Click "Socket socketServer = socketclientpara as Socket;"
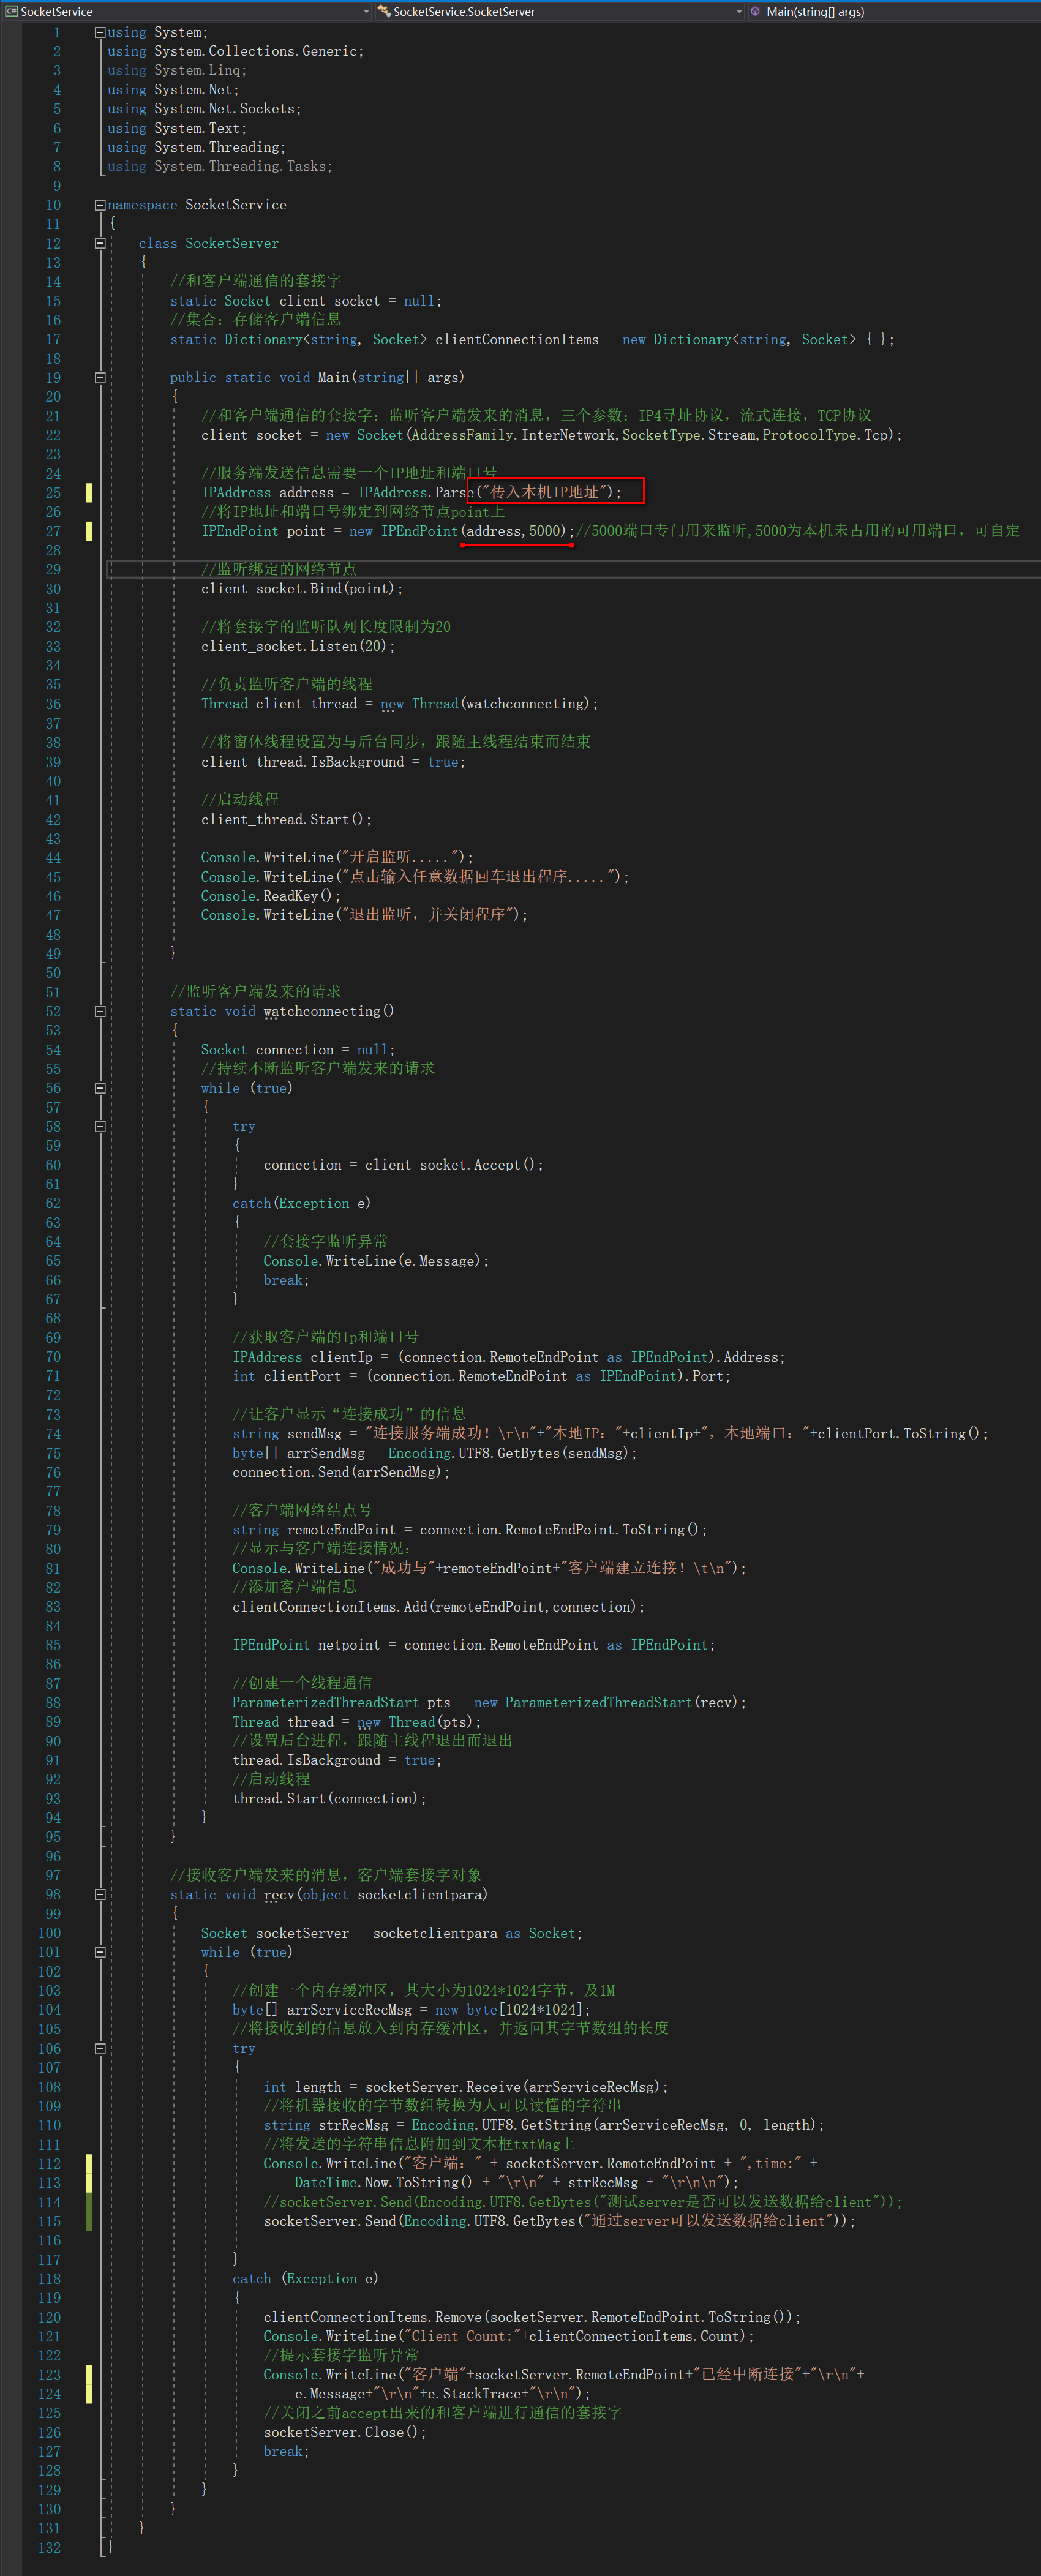 click(x=392, y=1933)
